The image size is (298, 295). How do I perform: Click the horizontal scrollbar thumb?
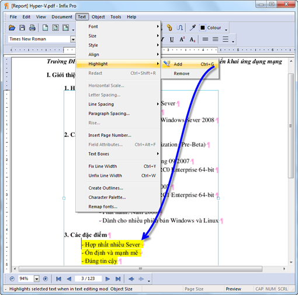click(x=140, y=269)
